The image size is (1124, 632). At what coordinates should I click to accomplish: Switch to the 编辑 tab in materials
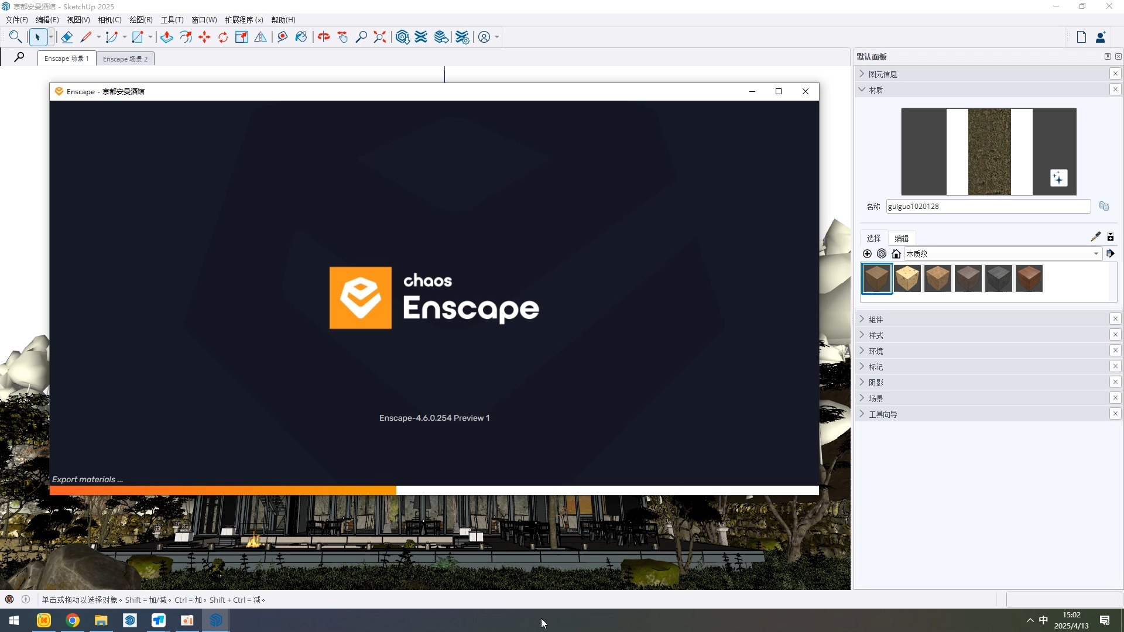click(901, 238)
